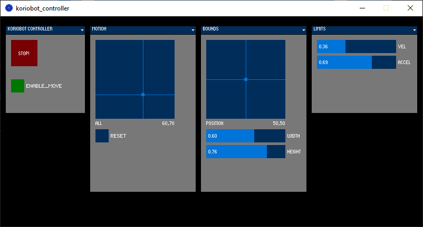Close the koriobot_controller window
Viewport: 423px width, 227px height.
(410, 8)
